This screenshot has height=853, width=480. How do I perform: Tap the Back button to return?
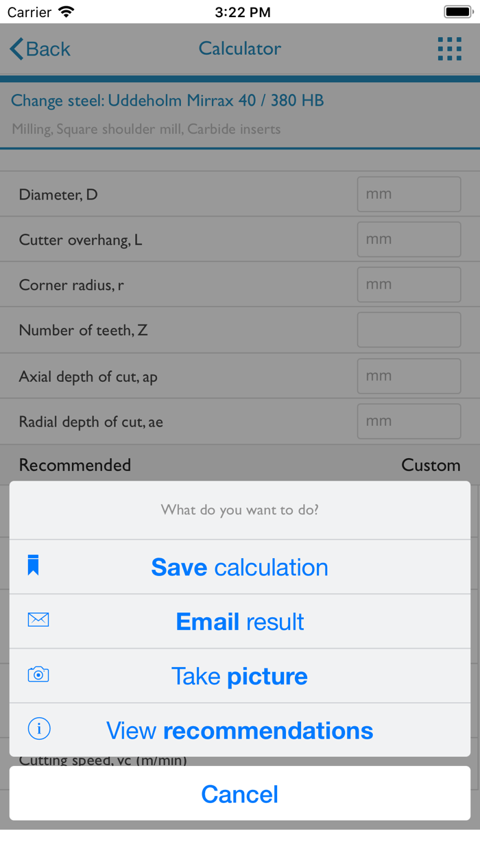[40, 49]
